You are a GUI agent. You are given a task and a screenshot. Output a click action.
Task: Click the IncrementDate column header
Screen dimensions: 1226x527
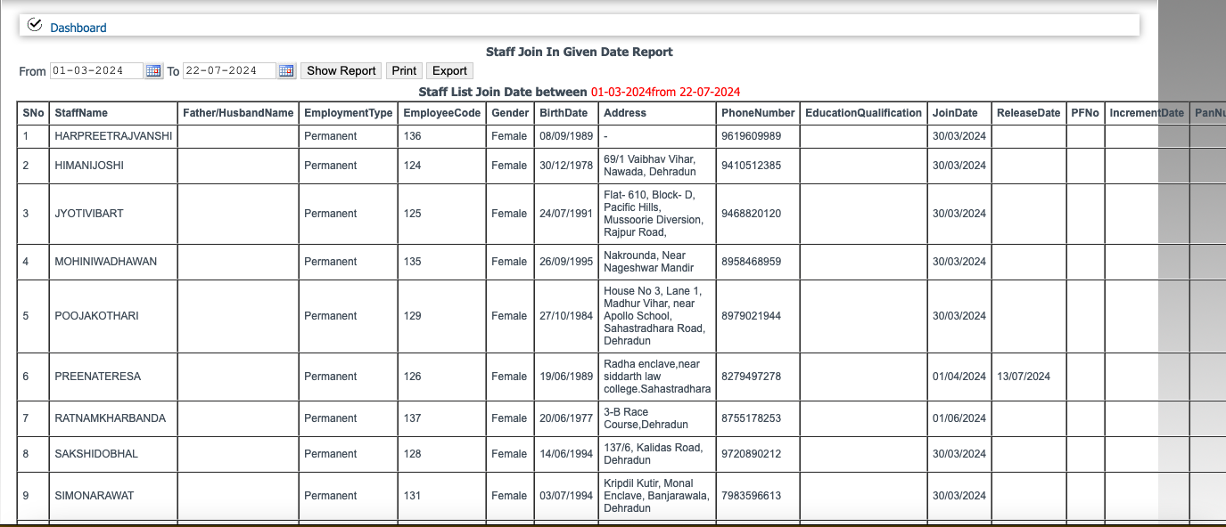pyautogui.click(x=1147, y=113)
